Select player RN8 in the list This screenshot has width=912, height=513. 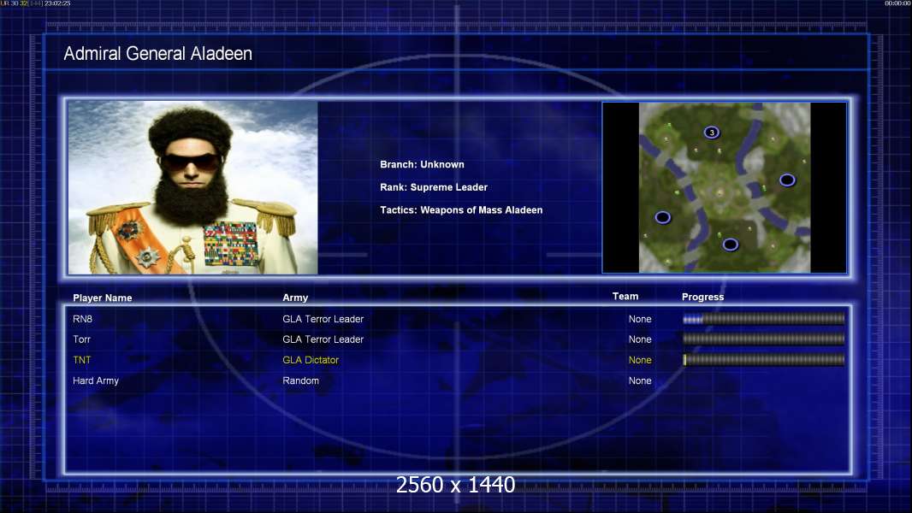tap(83, 319)
